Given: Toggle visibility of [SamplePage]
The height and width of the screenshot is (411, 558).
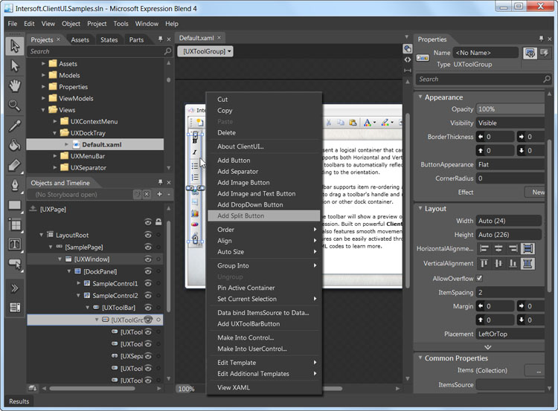Looking at the screenshot, I should (x=148, y=247).
